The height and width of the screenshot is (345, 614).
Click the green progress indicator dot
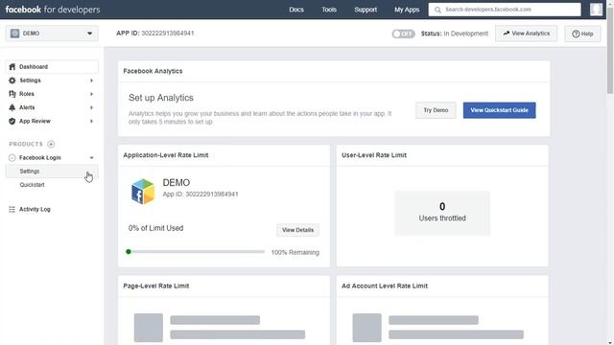129,252
